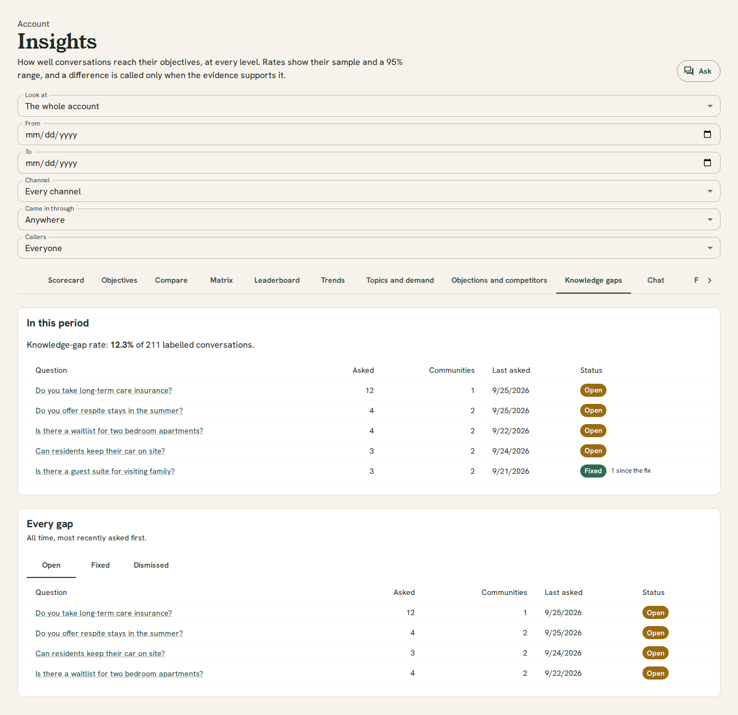Open waitlist link under Every gap

(119, 674)
